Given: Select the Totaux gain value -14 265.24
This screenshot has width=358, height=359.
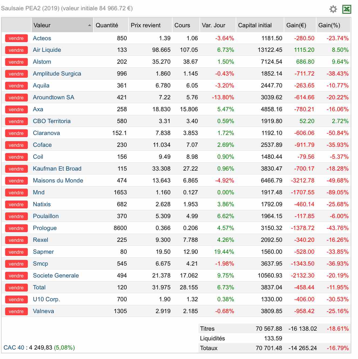Looking at the screenshot, I should click(303, 348).
